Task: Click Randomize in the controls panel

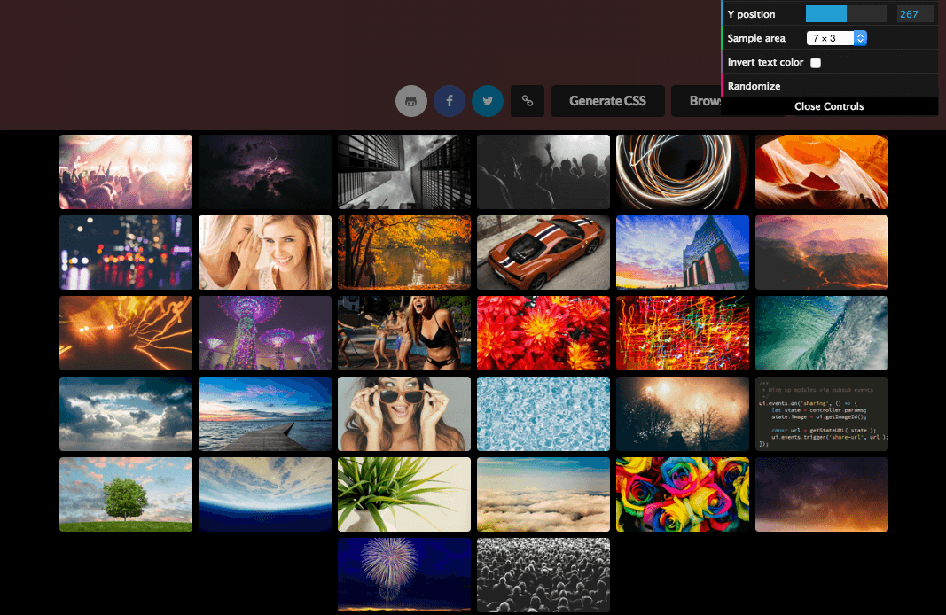Action: click(754, 86)
